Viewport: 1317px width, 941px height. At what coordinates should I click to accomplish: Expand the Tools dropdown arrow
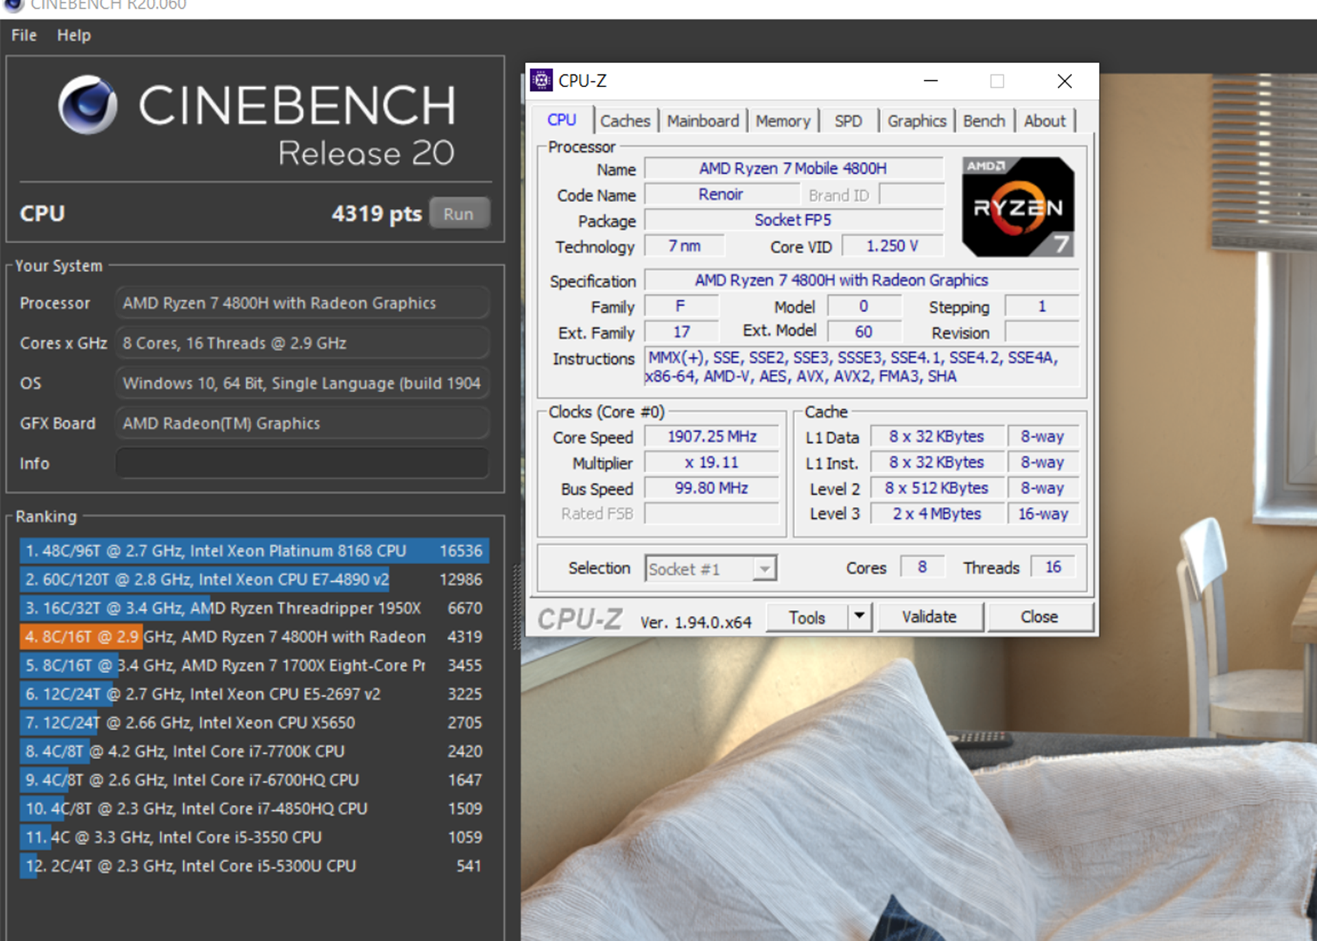[x=859, y=616]
